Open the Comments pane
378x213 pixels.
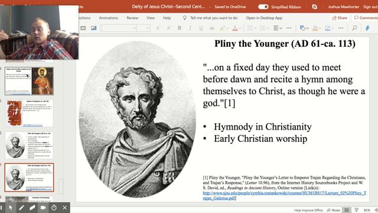pyautogui.click(x=366, y=18)
